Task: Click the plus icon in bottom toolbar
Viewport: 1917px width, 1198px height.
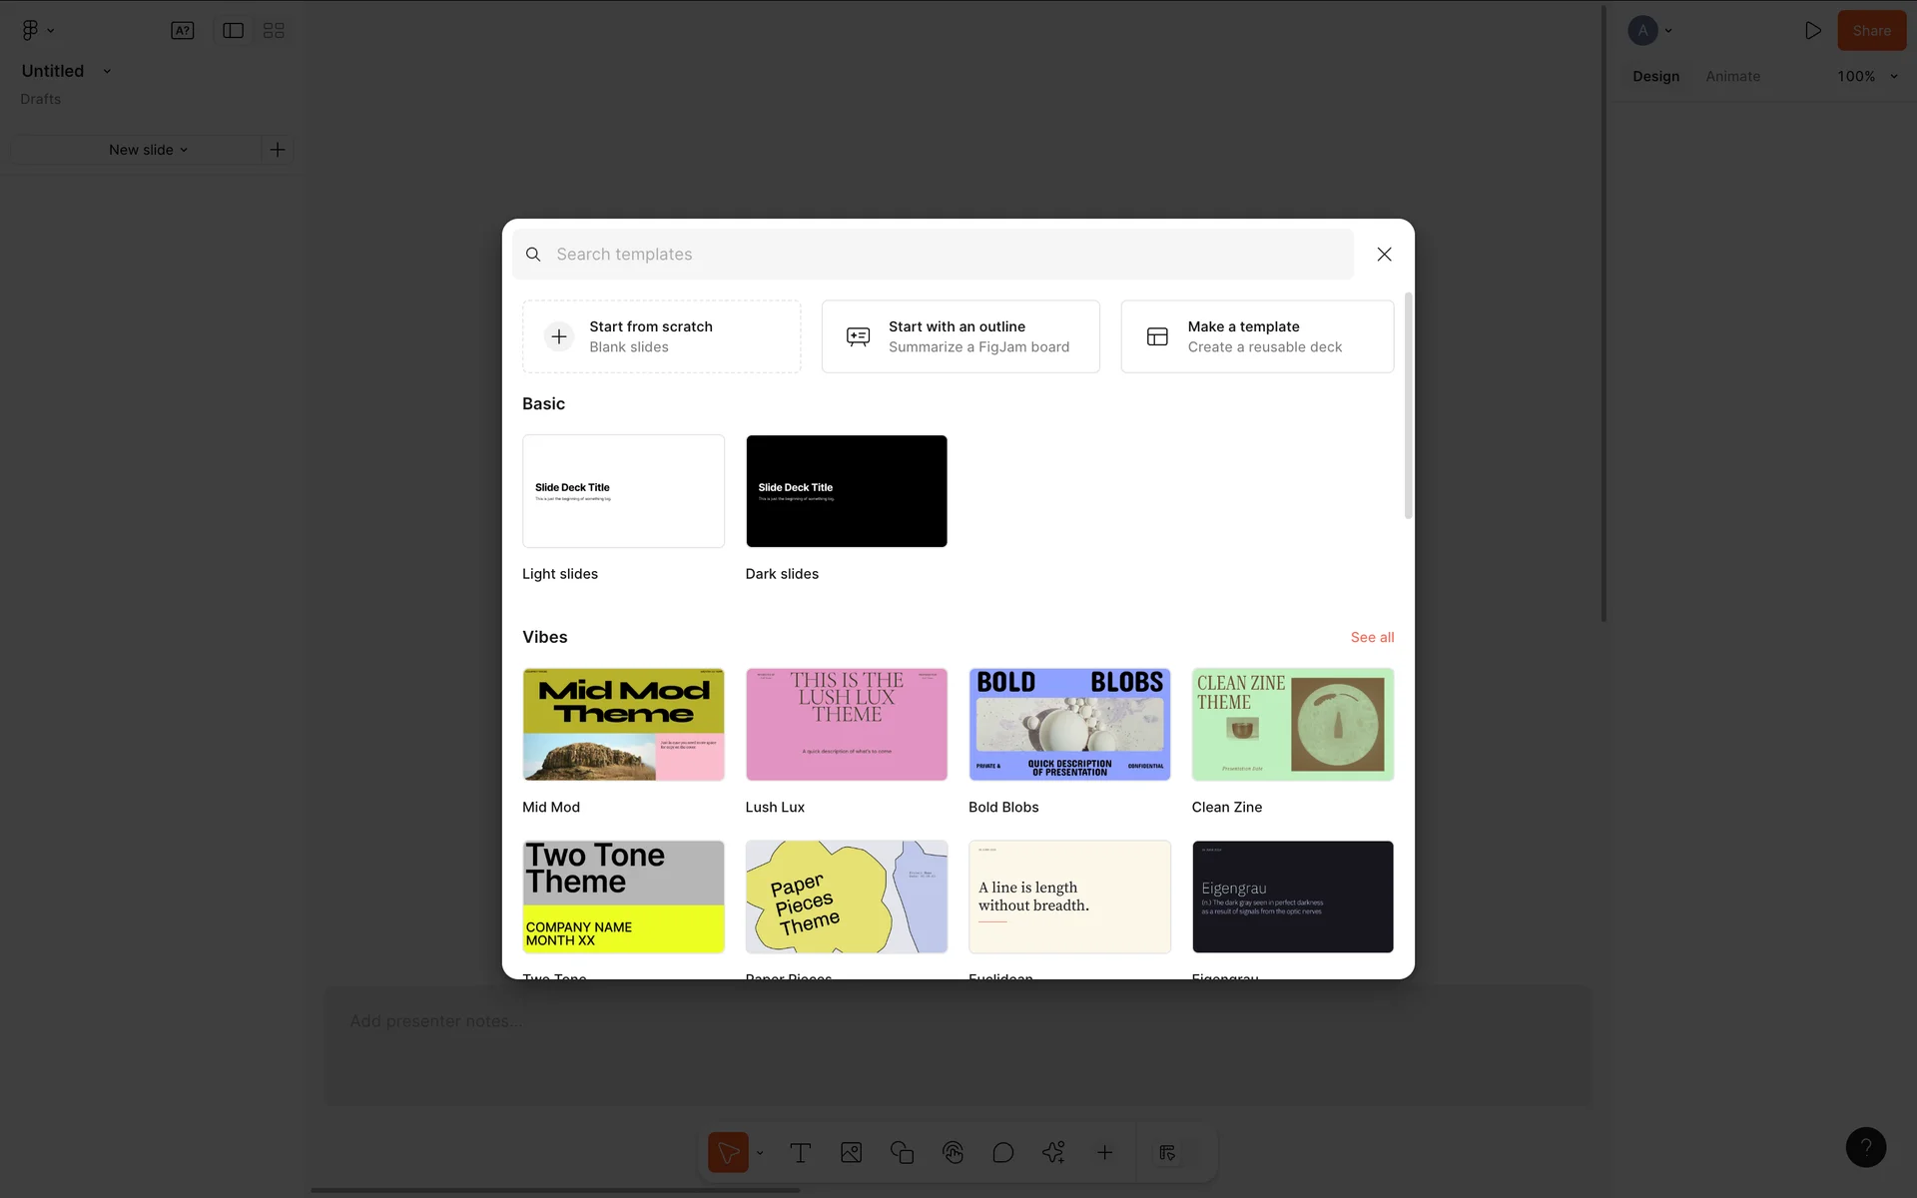Action: tap(1104, 1153)
